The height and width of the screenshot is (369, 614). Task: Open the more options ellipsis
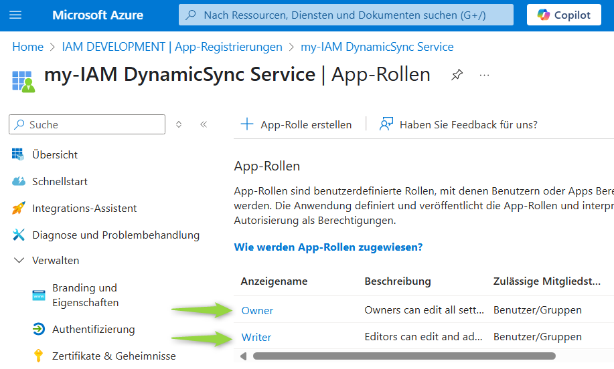[x=484, y=75]
